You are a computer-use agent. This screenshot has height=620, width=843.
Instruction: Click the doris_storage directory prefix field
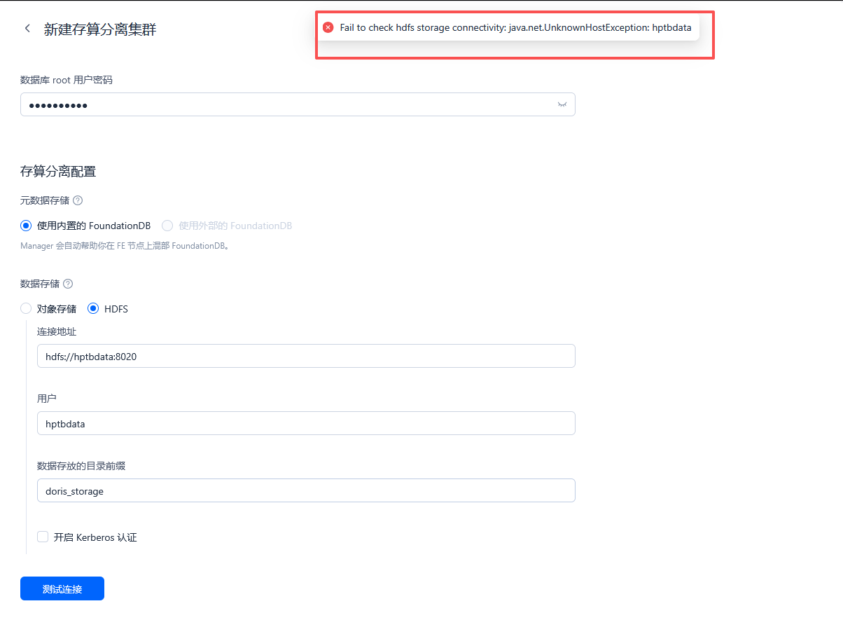[x=306, y=490]
